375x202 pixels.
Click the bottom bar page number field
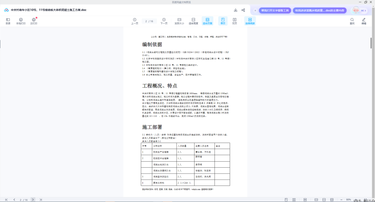[x=23, y=200]
